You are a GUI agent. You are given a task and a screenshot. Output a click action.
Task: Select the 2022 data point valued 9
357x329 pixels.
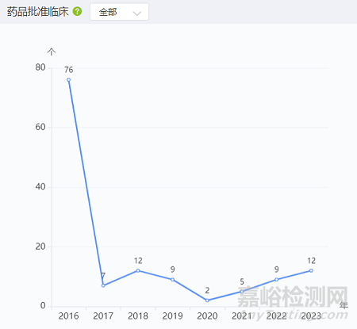point(276,280)
